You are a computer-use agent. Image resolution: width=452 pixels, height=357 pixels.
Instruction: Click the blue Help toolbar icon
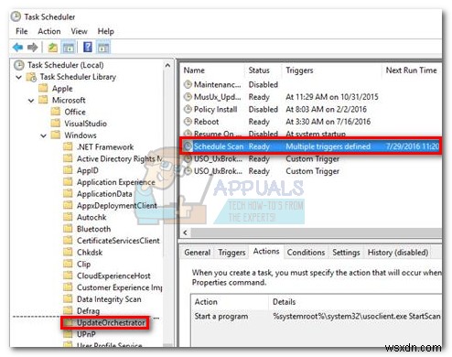[x=88, y=47]
